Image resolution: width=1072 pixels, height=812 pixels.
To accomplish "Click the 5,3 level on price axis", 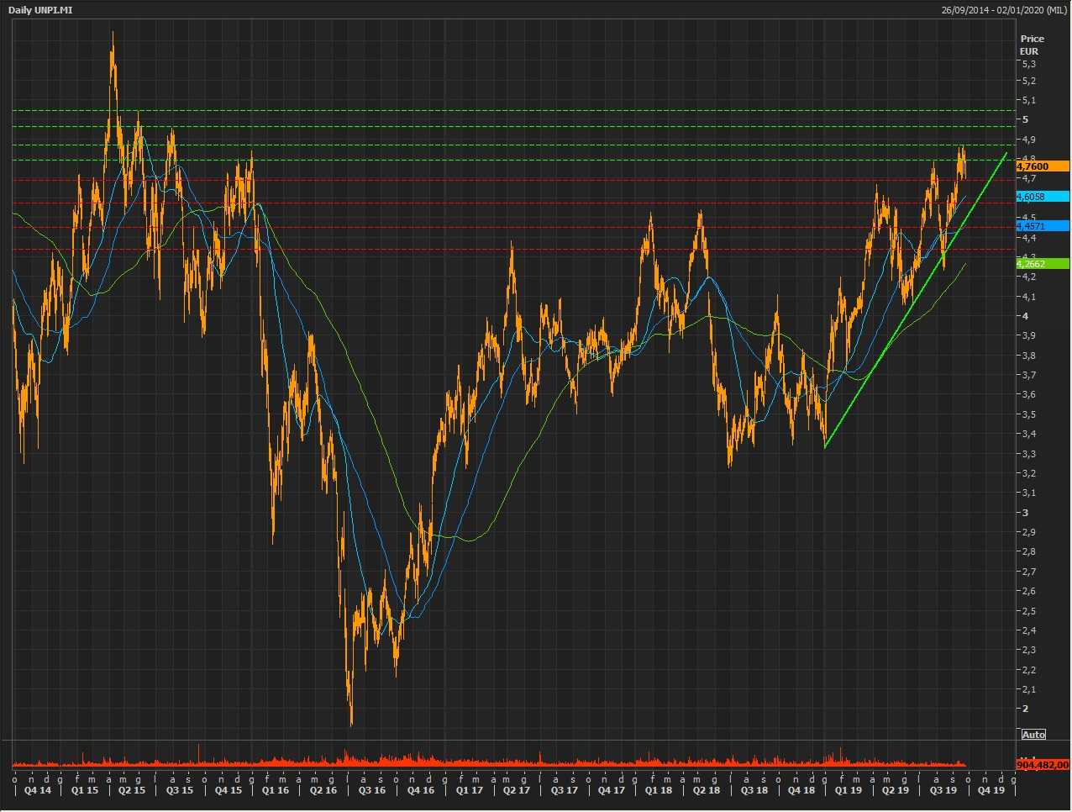I will pyautogui.click(x=1028, y=64).
